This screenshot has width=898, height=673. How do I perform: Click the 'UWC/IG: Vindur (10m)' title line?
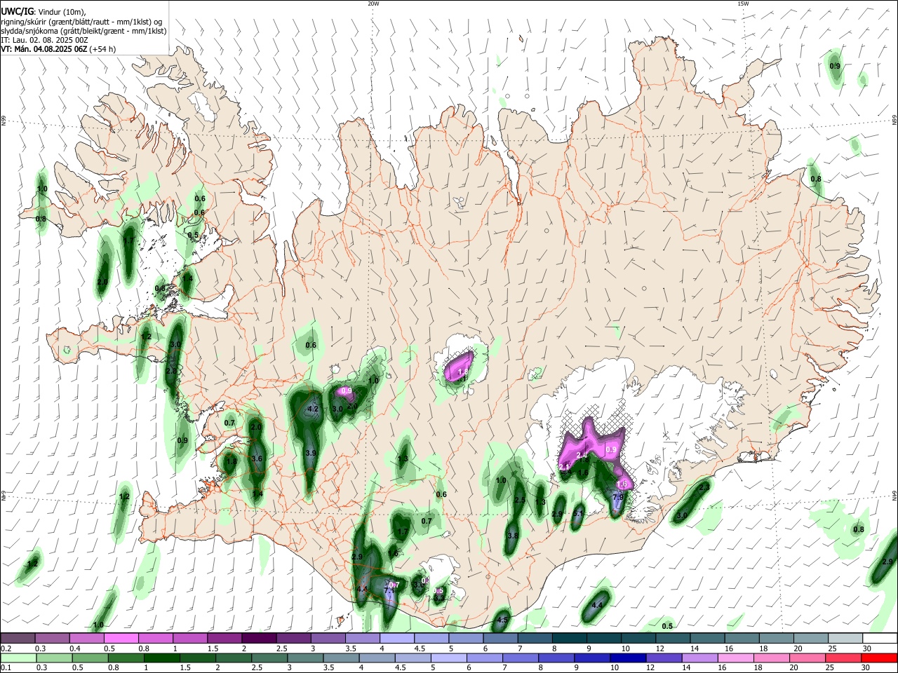click(43, 11)
